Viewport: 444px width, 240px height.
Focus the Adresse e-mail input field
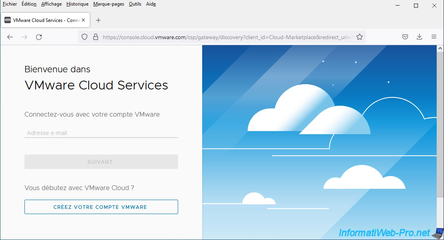(101, 133)
